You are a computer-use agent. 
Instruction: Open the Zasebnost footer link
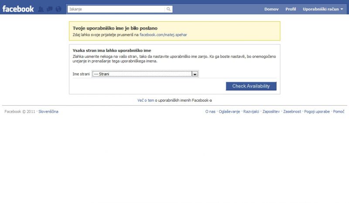tap(292, 112)
